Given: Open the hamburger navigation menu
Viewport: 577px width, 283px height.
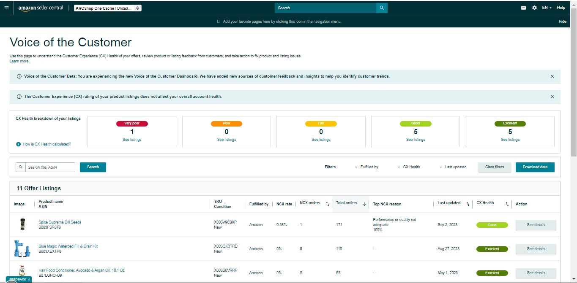Looking at the screenshot, I should (6, 8).
